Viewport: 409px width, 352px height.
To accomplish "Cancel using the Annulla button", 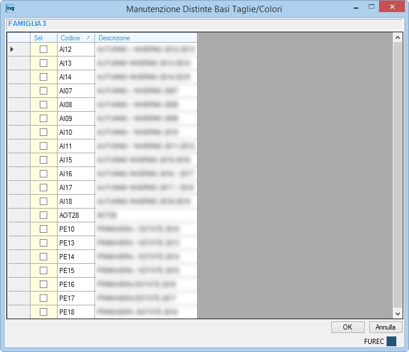I will (x=385, y=327).
